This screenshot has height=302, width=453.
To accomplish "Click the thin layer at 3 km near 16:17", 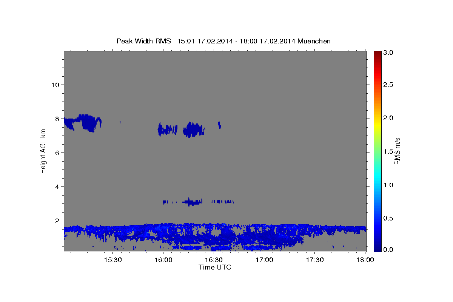I will pos(193,202).
